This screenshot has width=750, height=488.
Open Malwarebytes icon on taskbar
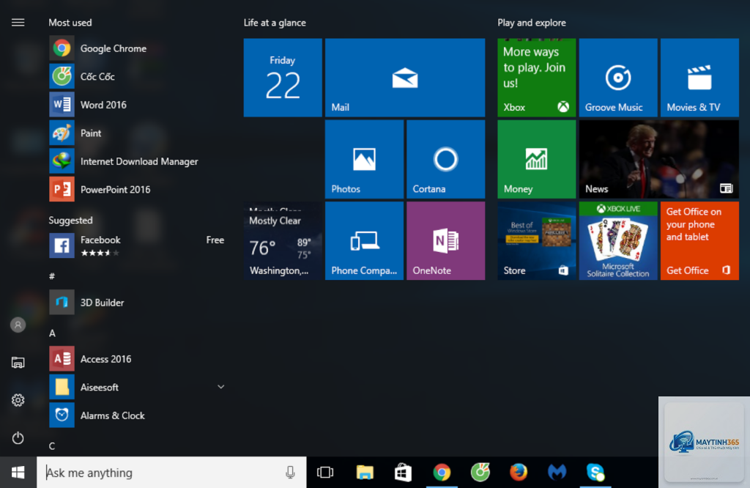point(557,473)
